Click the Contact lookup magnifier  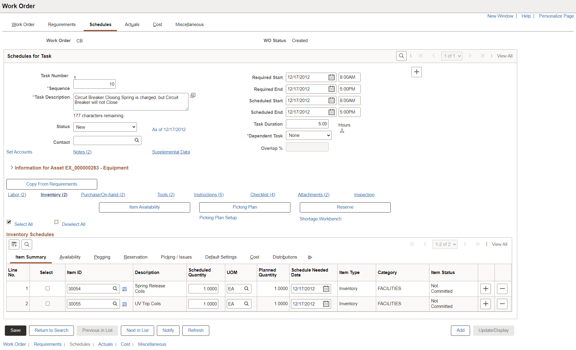[137, 140]
